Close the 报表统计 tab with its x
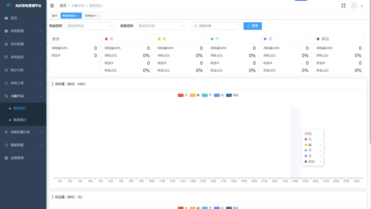This screenshot has height=209, width=371. 98,16
